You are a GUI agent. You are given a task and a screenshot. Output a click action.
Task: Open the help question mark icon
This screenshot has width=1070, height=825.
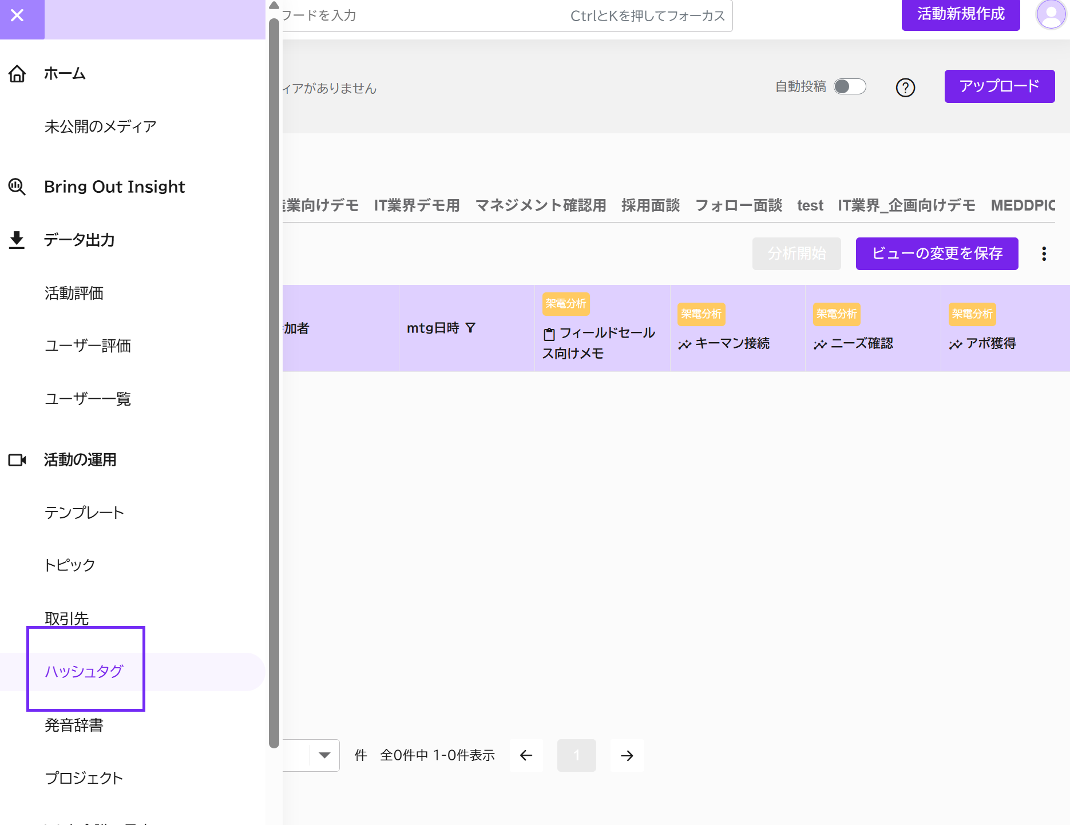(905, 88)
